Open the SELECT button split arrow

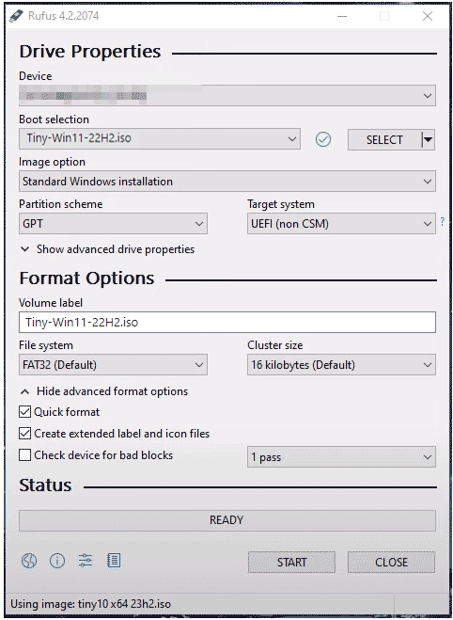[x=428, y=139]
